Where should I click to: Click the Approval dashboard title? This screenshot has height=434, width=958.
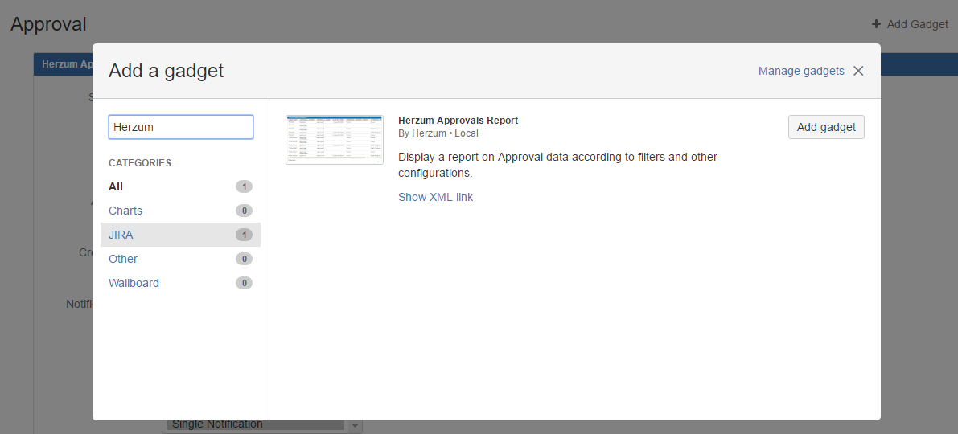(48, 24)
